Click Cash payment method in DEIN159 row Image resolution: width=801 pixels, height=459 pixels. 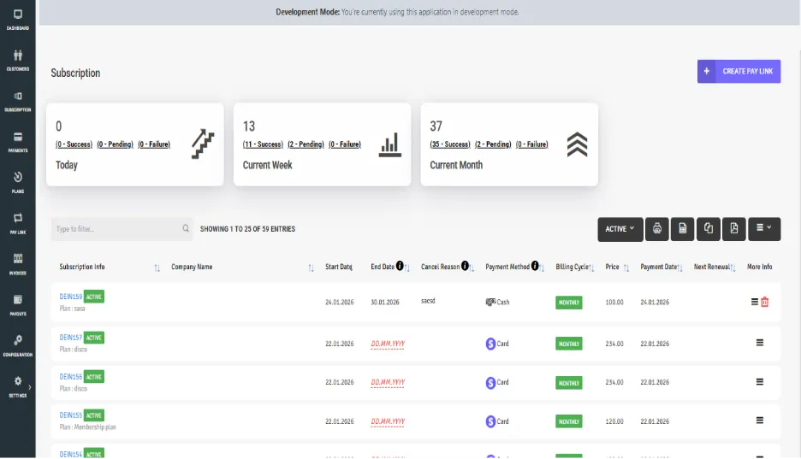497,302
